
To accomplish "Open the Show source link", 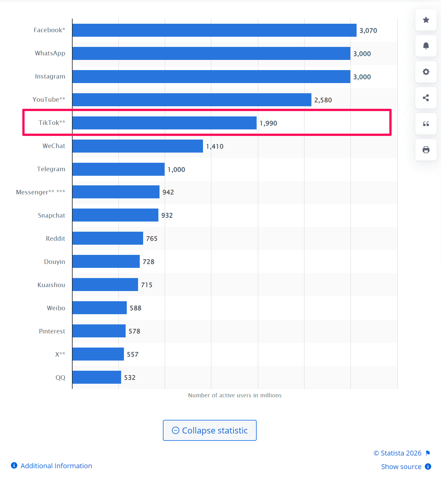I will 401,467.
